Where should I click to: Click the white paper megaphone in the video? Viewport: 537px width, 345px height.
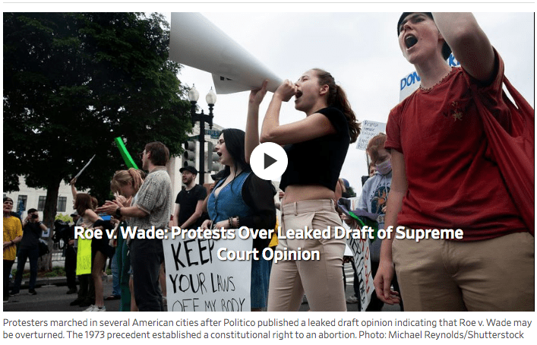(x=223, y=53)
